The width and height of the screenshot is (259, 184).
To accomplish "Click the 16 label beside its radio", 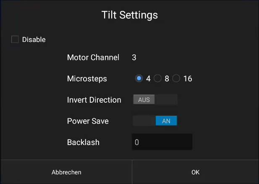I will 188,78.
